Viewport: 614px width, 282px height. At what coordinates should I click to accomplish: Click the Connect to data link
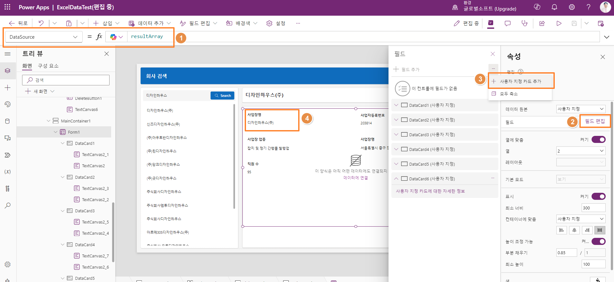click(x=356, y=178)
